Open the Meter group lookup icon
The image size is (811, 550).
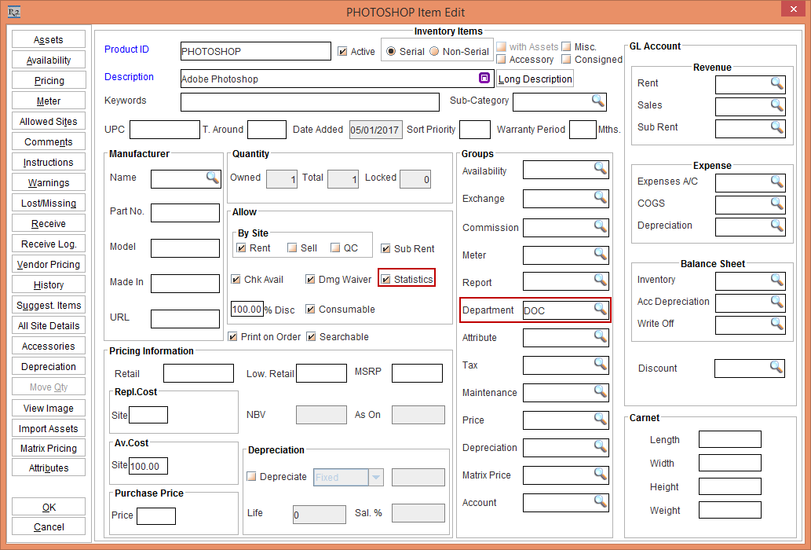tap(600, 254)
